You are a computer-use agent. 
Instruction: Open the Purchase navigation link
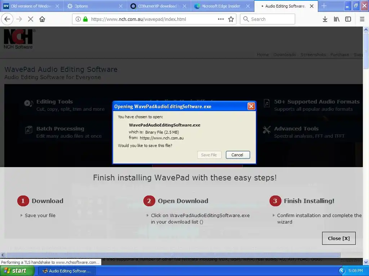click(x=339, y=55)
